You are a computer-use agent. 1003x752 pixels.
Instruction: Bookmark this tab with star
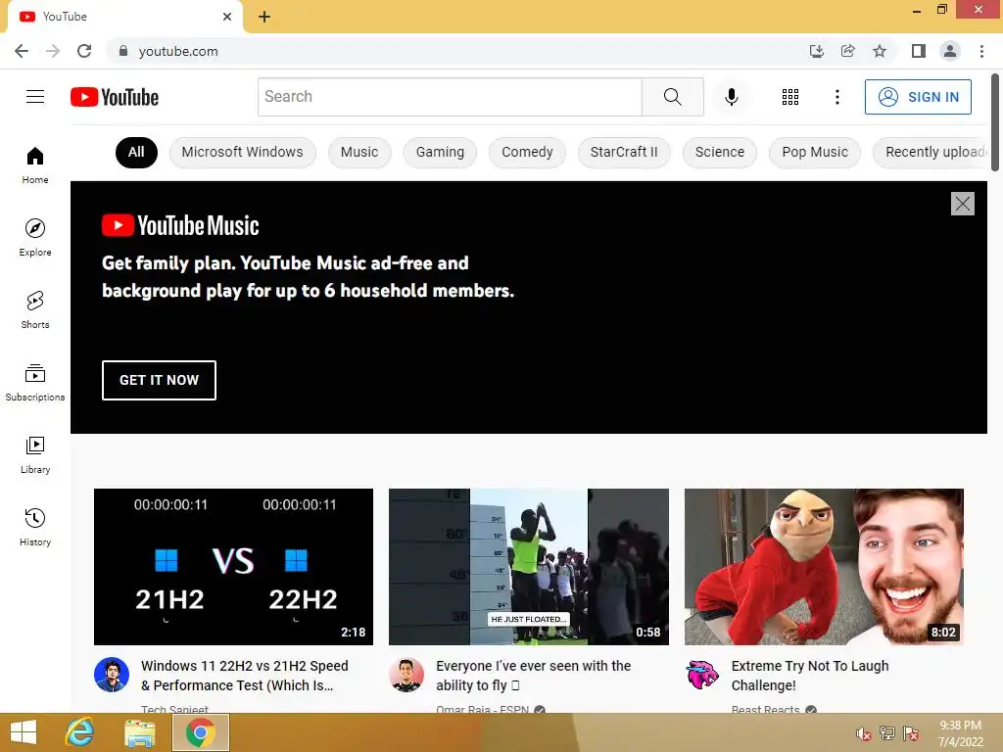(880, 51)
